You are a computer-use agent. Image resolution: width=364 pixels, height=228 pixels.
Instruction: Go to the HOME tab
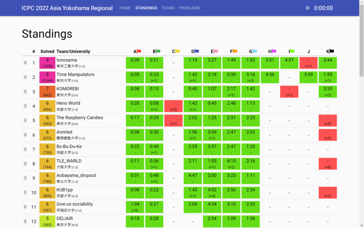tap(125, 8)
